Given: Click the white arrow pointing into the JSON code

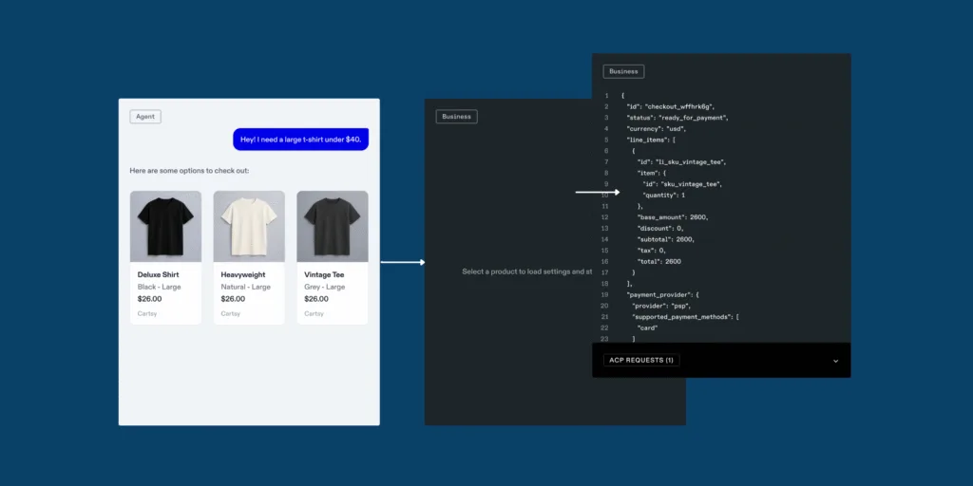Looking at the screenshot, I should pos(597,193).
